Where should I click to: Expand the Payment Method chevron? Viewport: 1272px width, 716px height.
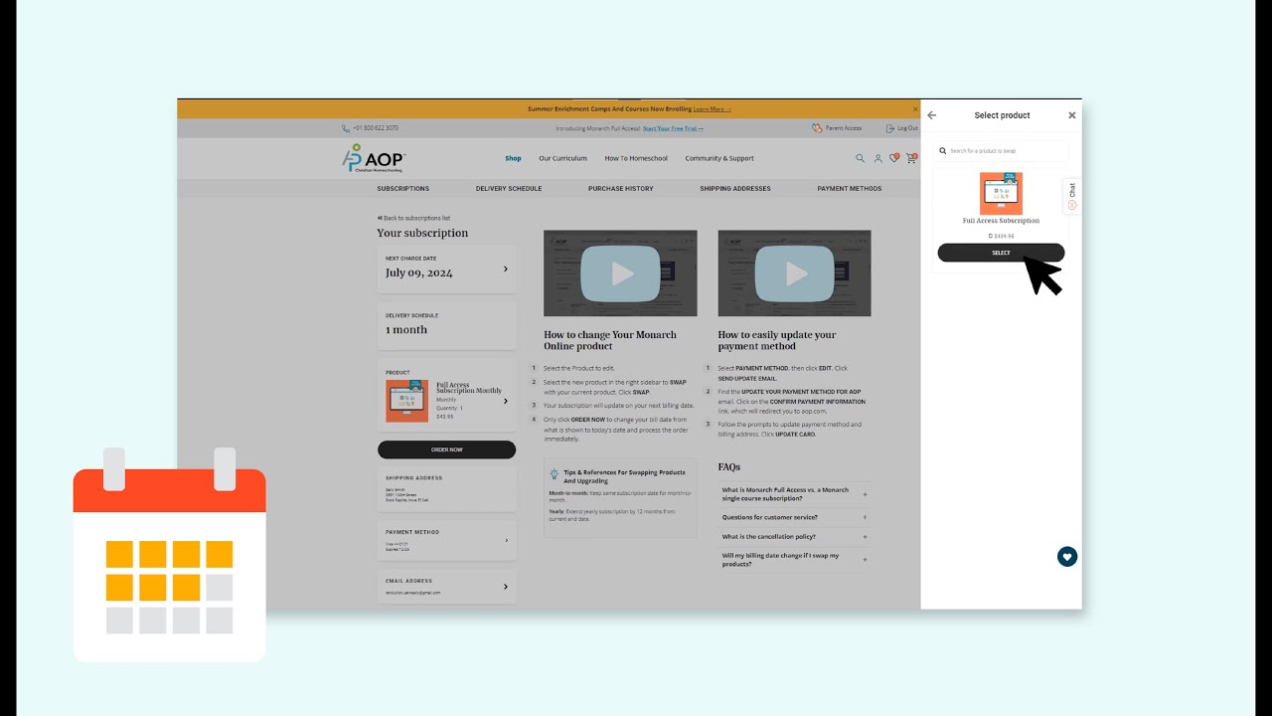(x=506, y=540)
